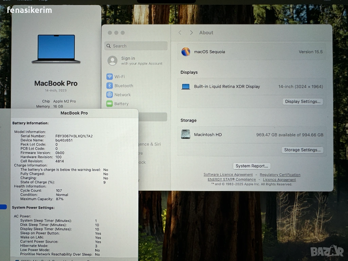This screenshot has height=261, width=348.
Task: Go back using the left chevron
Action: tap(180, 33)
